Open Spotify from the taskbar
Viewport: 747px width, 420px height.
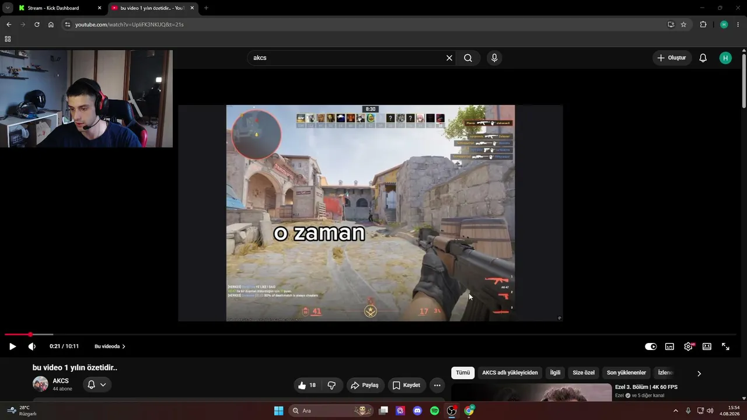[x=434, y=411]
